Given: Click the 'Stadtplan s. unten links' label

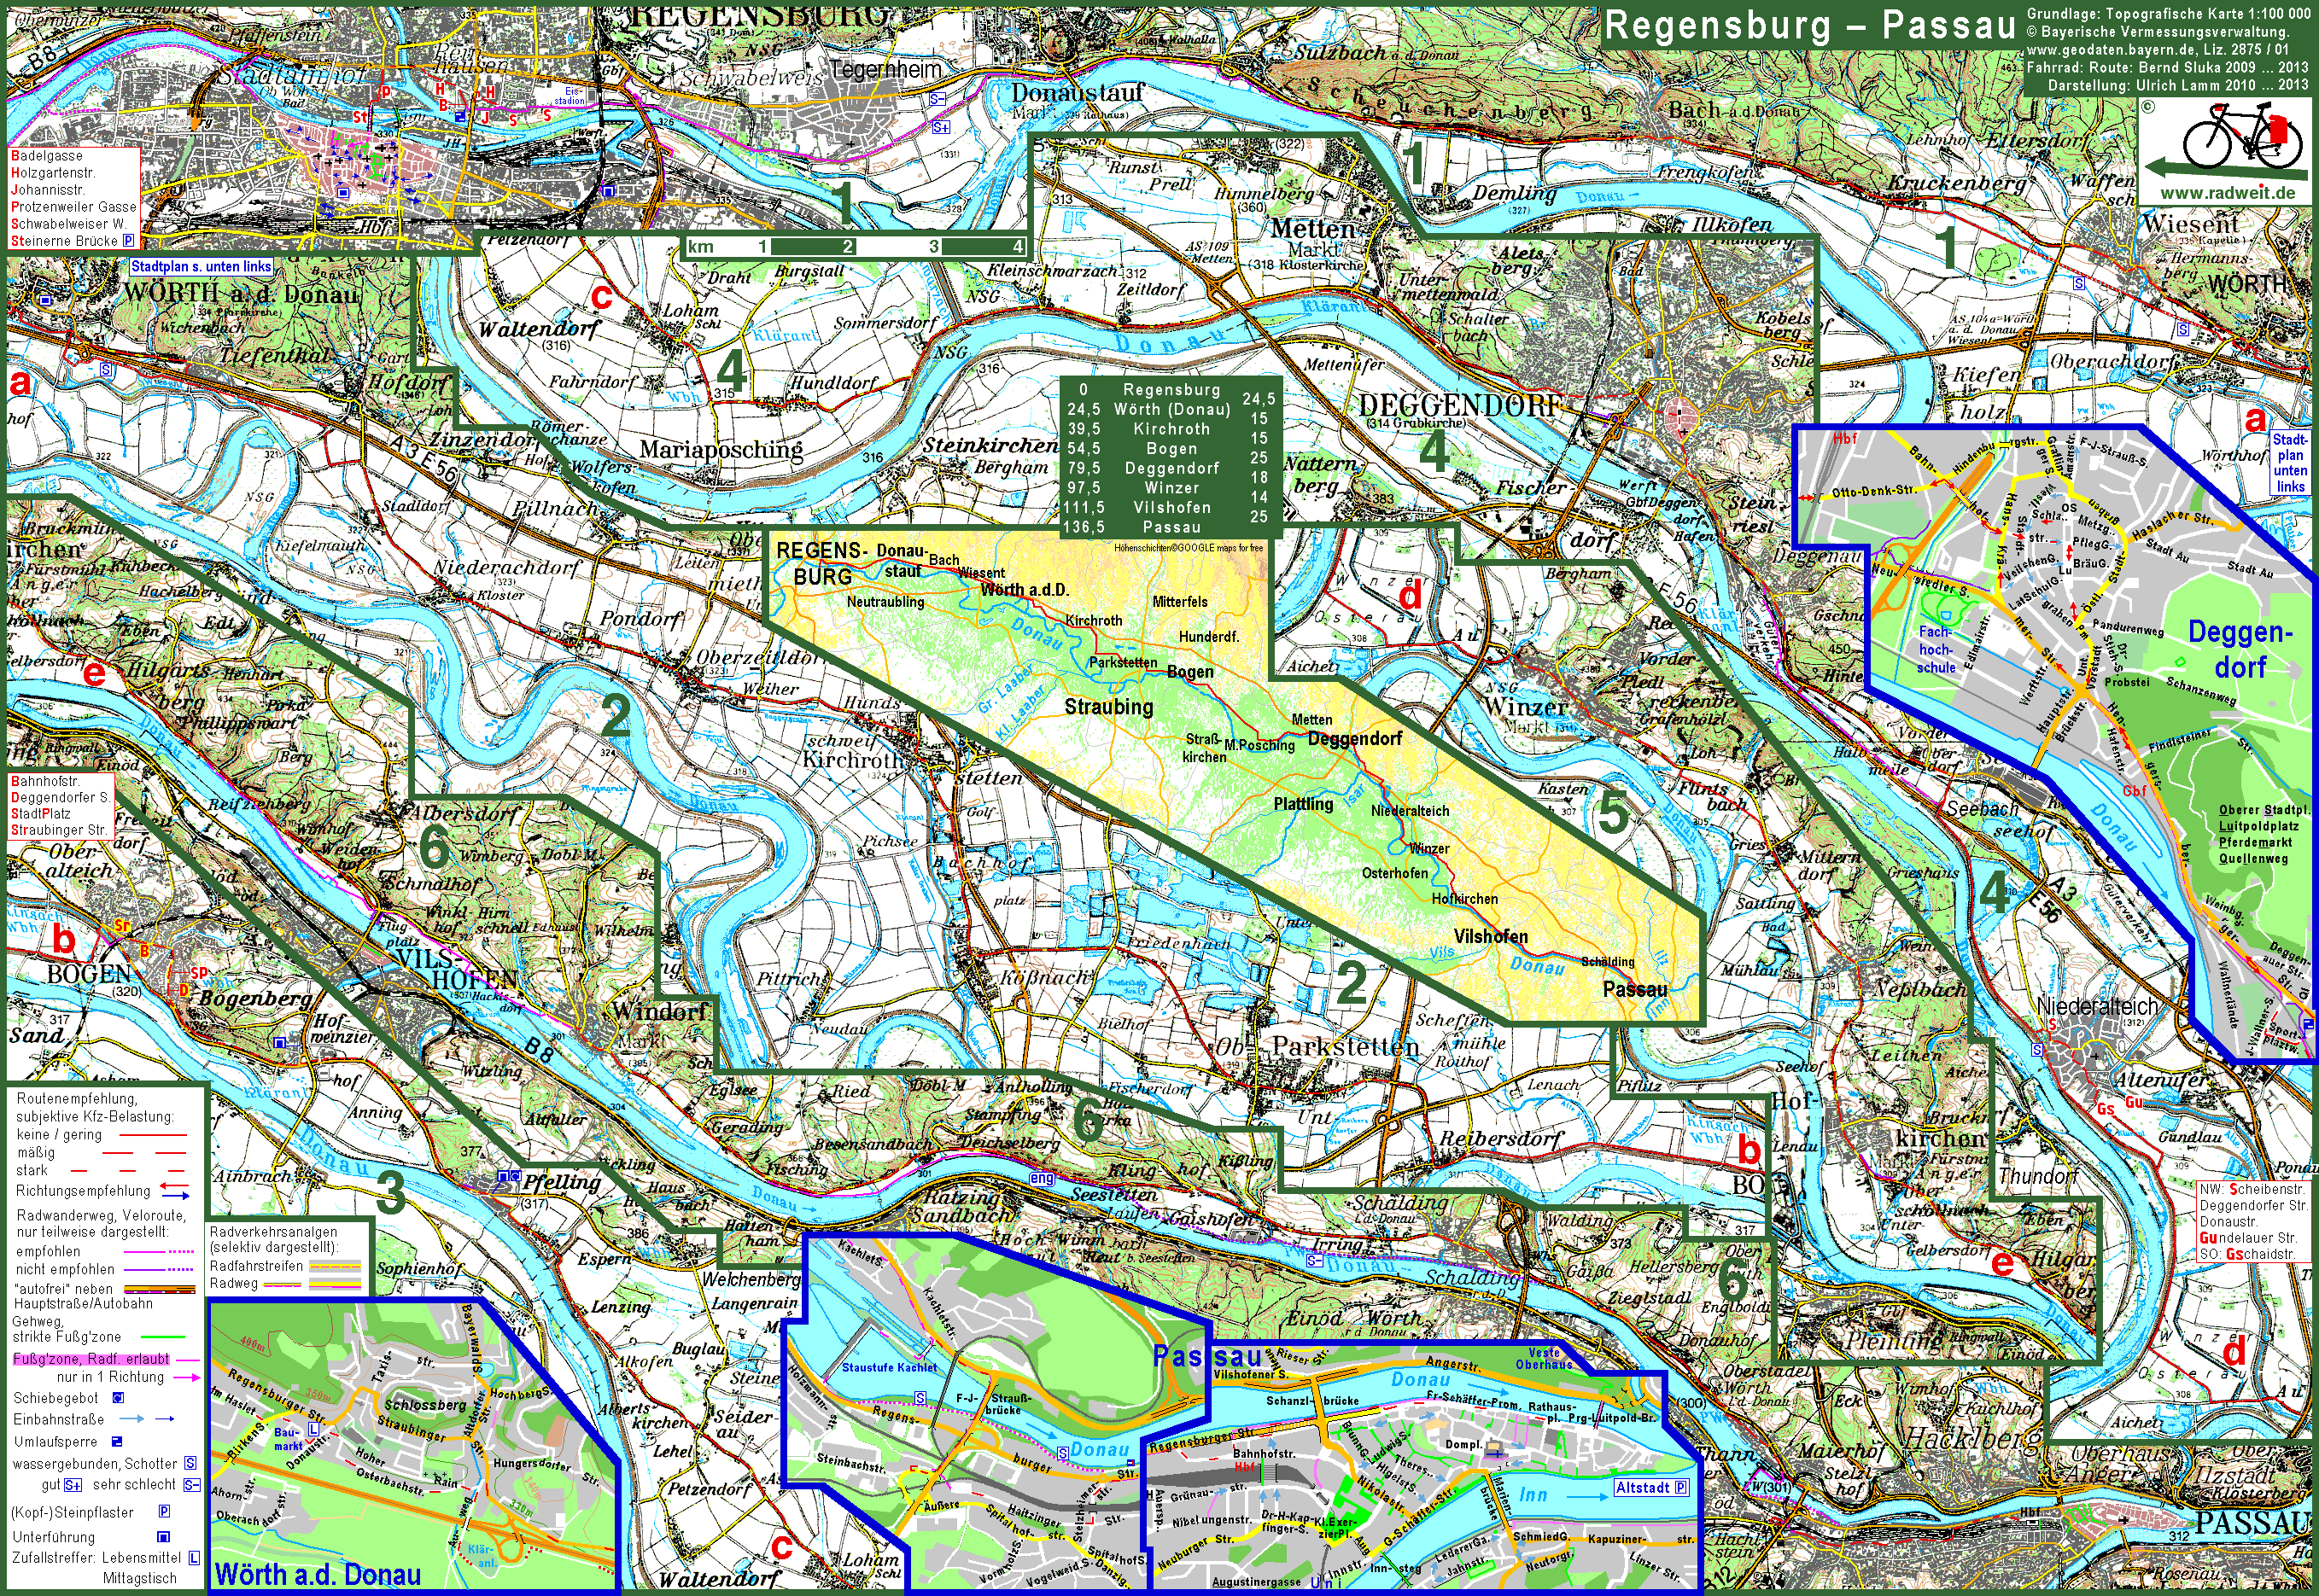Looking at the screenshot, I should pyautogui.click(x=202, y=267).
